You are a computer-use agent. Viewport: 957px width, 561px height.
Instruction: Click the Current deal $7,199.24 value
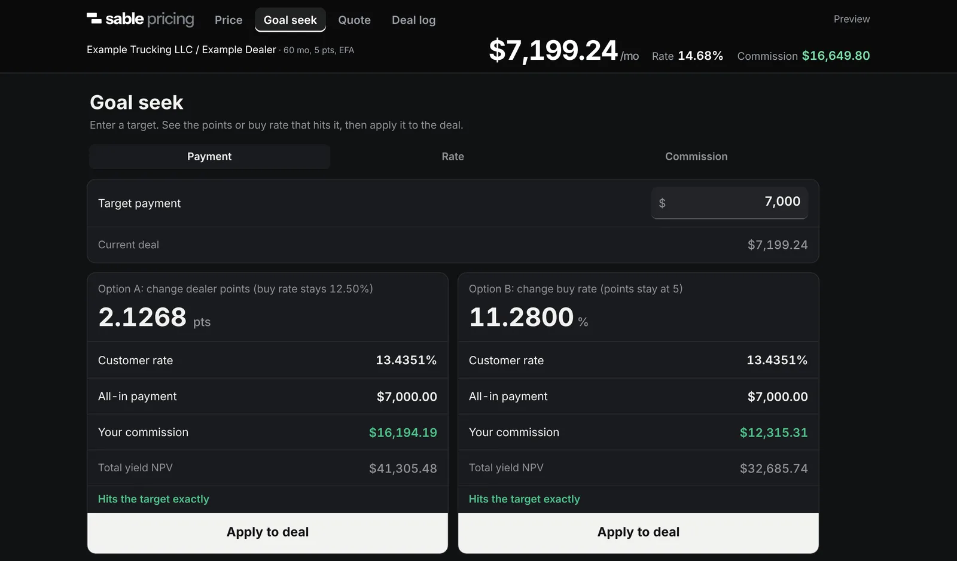tap(778, 245)
